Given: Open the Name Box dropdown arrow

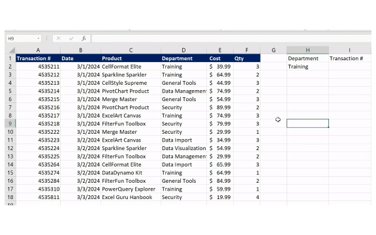Looking at the screenshot, I should point(38,39).
